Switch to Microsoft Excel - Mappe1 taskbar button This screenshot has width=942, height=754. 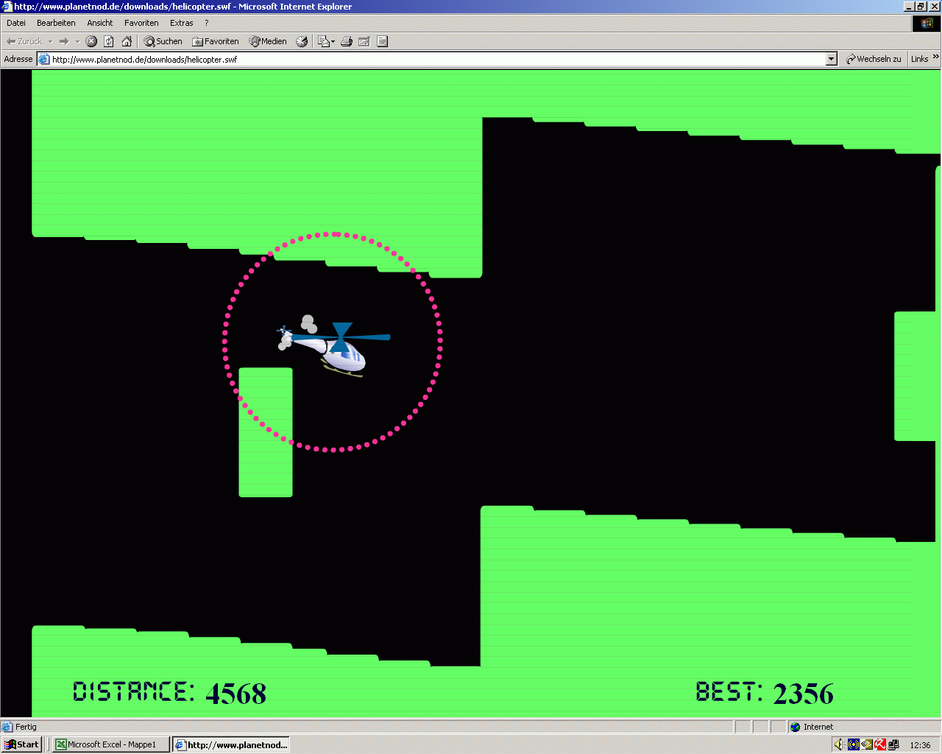[111, 744]
